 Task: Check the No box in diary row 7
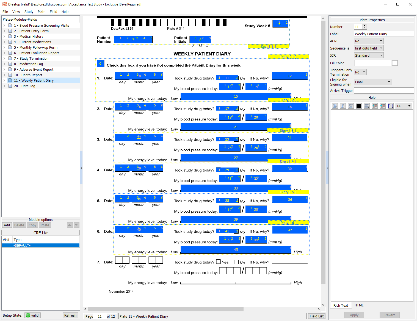[x=236, y=262]
